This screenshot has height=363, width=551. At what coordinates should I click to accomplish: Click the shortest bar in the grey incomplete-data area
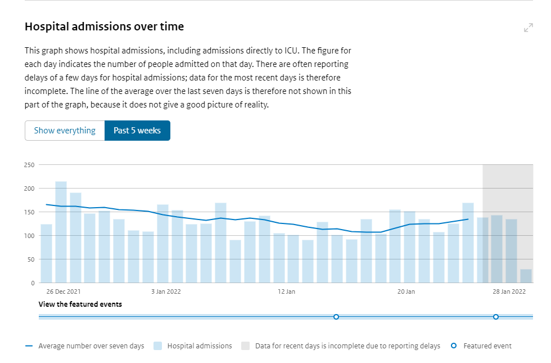pyautogui.click(x=526, y=276)
